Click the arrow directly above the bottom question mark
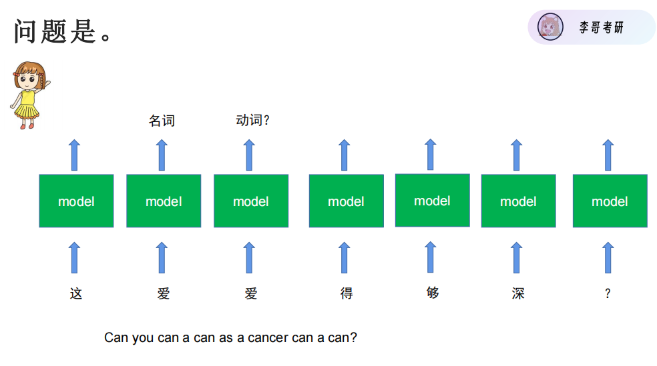This screenshot has height=366, width=657. click(x=608, y=257)
